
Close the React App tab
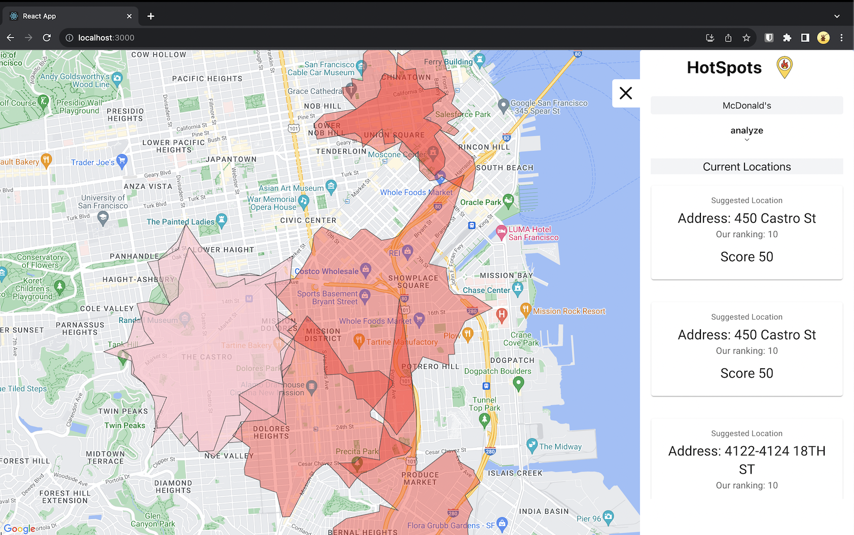point(129,16)
